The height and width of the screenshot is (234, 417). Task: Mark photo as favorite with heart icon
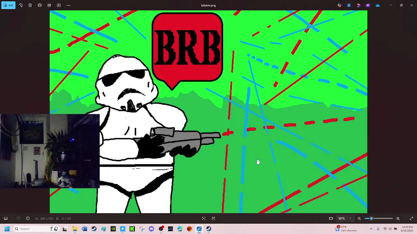click(18, 218)
